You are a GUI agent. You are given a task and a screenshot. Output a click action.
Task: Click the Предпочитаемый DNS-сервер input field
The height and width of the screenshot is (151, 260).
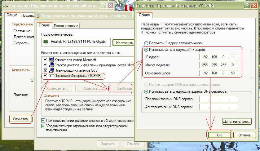218,99
